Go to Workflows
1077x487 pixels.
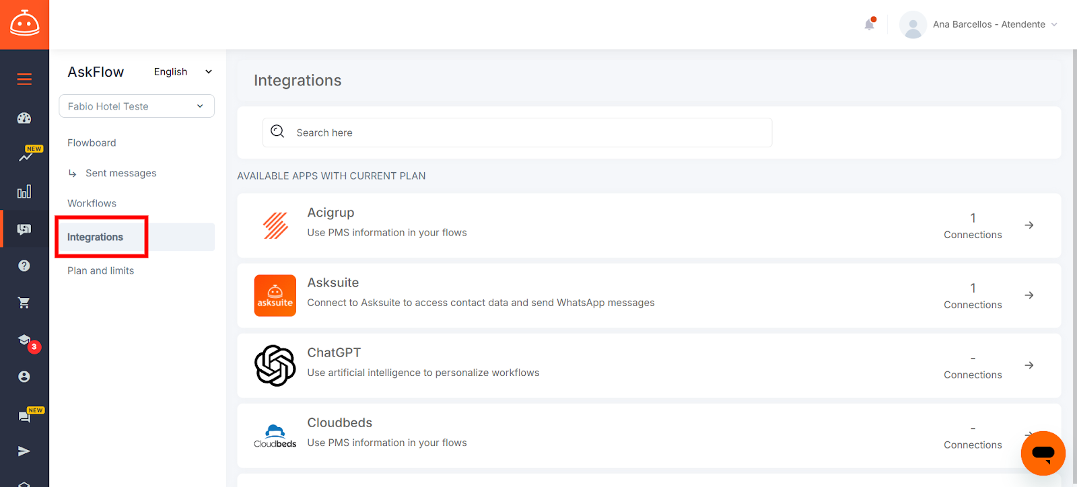coord(92,203)
